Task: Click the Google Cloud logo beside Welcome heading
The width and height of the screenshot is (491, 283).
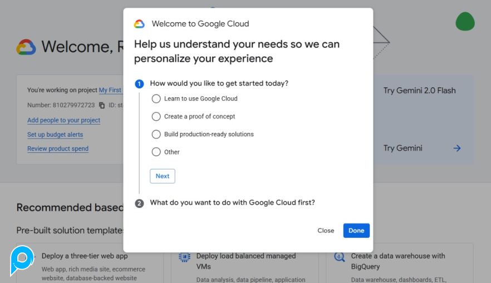Action: pyautogui.click(x=26, y=47)
